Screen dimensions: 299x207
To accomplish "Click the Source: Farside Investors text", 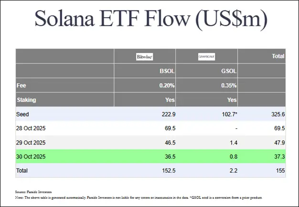I will coord(34,192).
